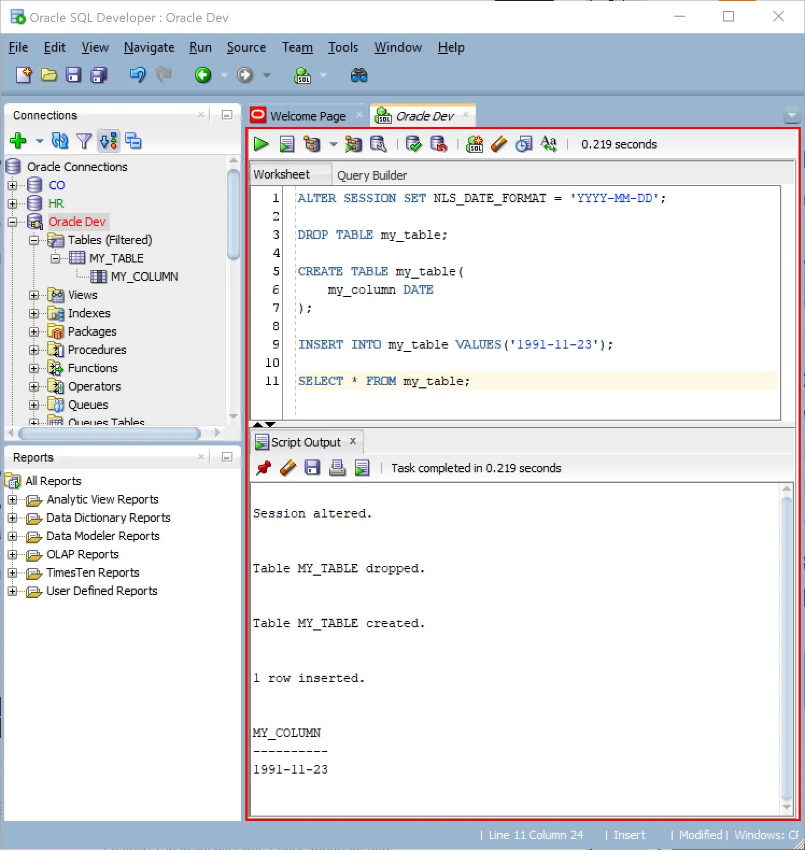Viewport: 805px width, 850px height.
Task: Click the Commit icon
Action: (413, 144)
